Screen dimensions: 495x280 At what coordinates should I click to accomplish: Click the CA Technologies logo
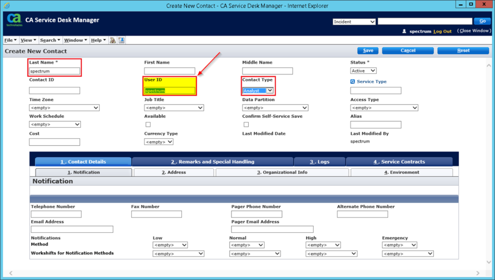tap(14, 20)
